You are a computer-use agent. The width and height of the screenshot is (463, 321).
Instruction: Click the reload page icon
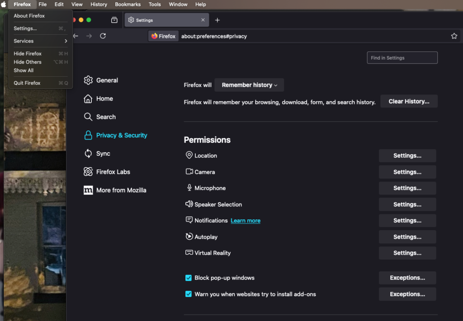[103, 36]
